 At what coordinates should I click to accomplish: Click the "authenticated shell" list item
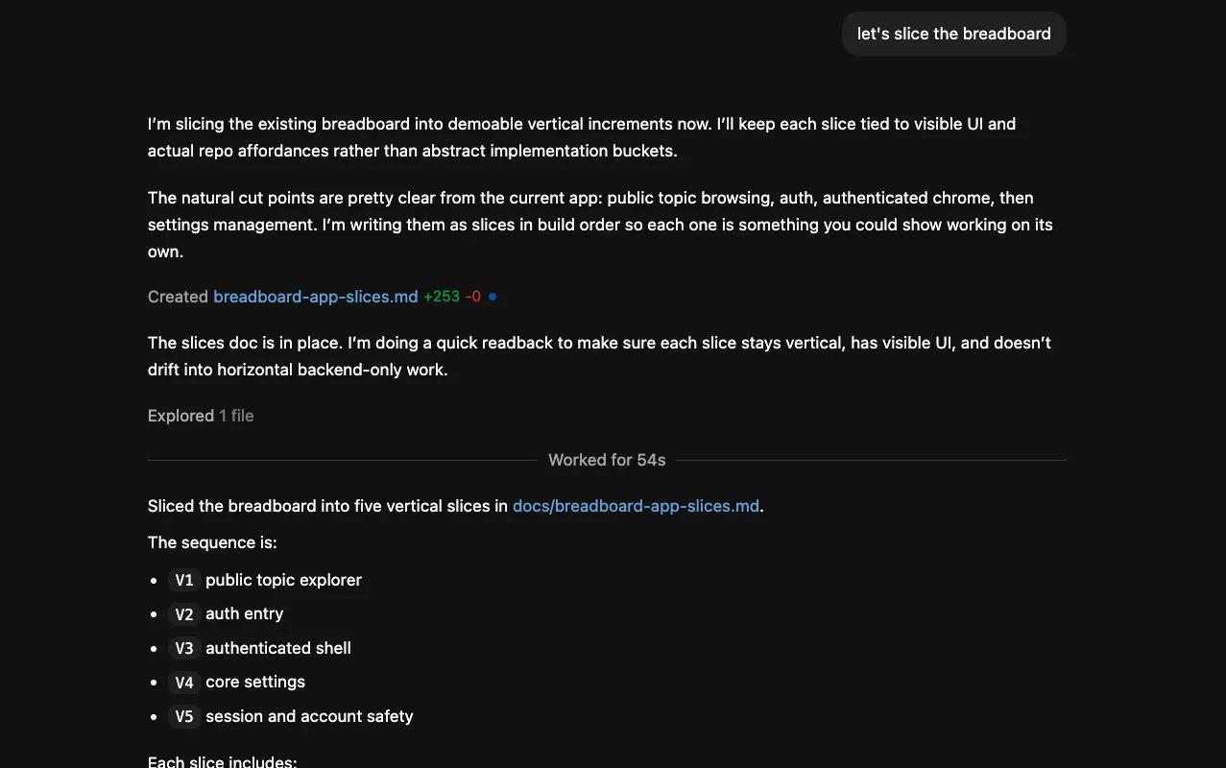(x=277, y=648)
